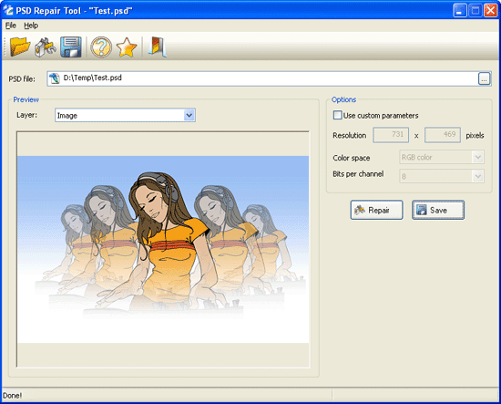501x404 pixels.
Task: Click the repair tools toolbar icon
Action: tap(45, 47)
